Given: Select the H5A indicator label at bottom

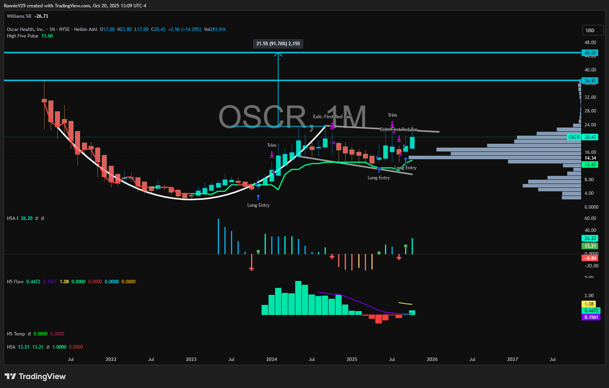Looking at the screenshot, I should [x=11, y=347].
